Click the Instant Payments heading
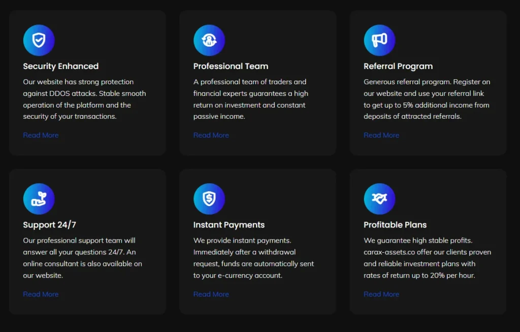The height and width of the screenshot is (332, 520). point(229,225)
